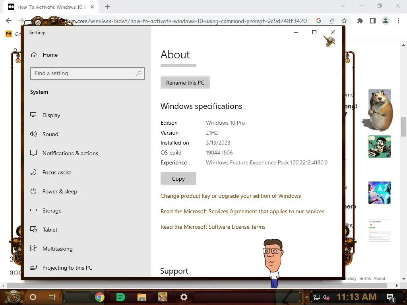
Task: Click the Google icon in Chrome address bar
Action: tap(319, 21)
